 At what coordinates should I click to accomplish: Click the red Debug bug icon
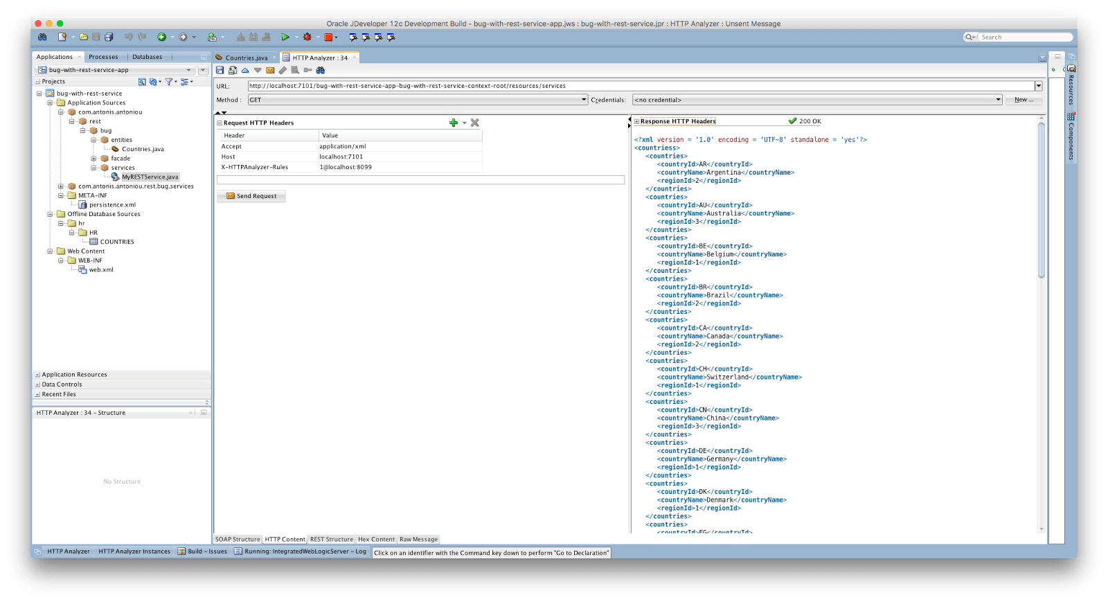(307, 37)
